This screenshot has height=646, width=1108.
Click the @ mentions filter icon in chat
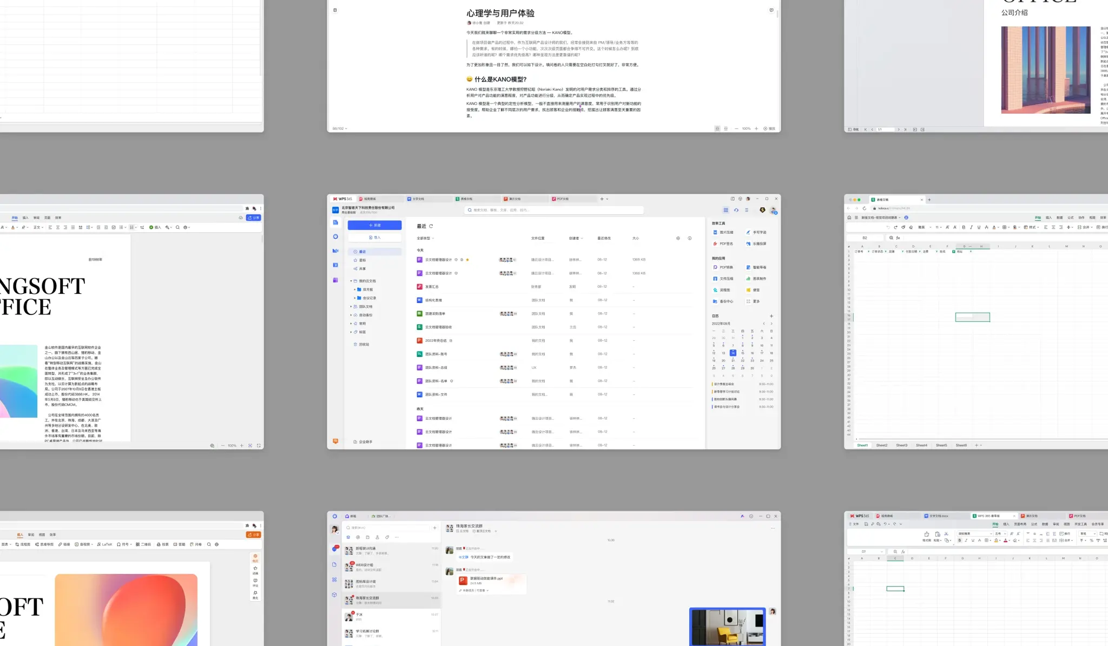(358, 537)
